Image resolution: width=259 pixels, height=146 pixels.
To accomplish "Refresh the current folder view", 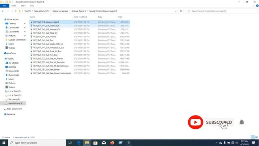I will click(181, 11).
